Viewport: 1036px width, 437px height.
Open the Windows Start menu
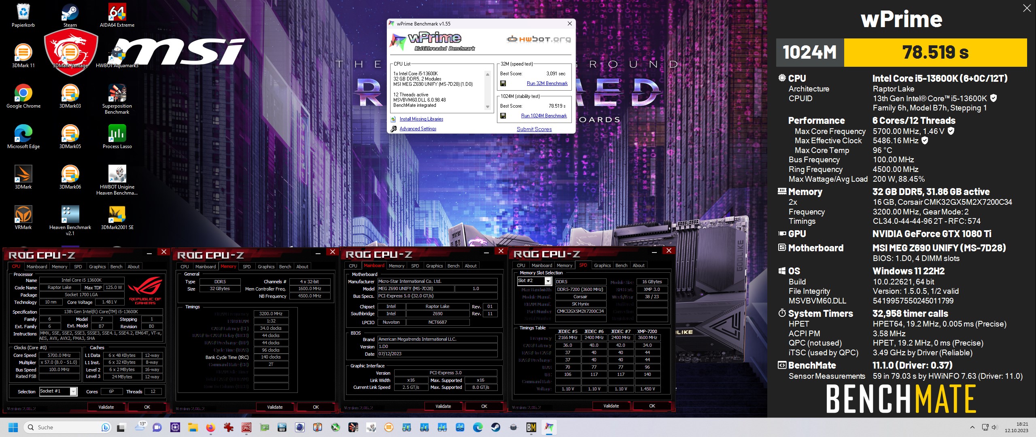(13, 427)
